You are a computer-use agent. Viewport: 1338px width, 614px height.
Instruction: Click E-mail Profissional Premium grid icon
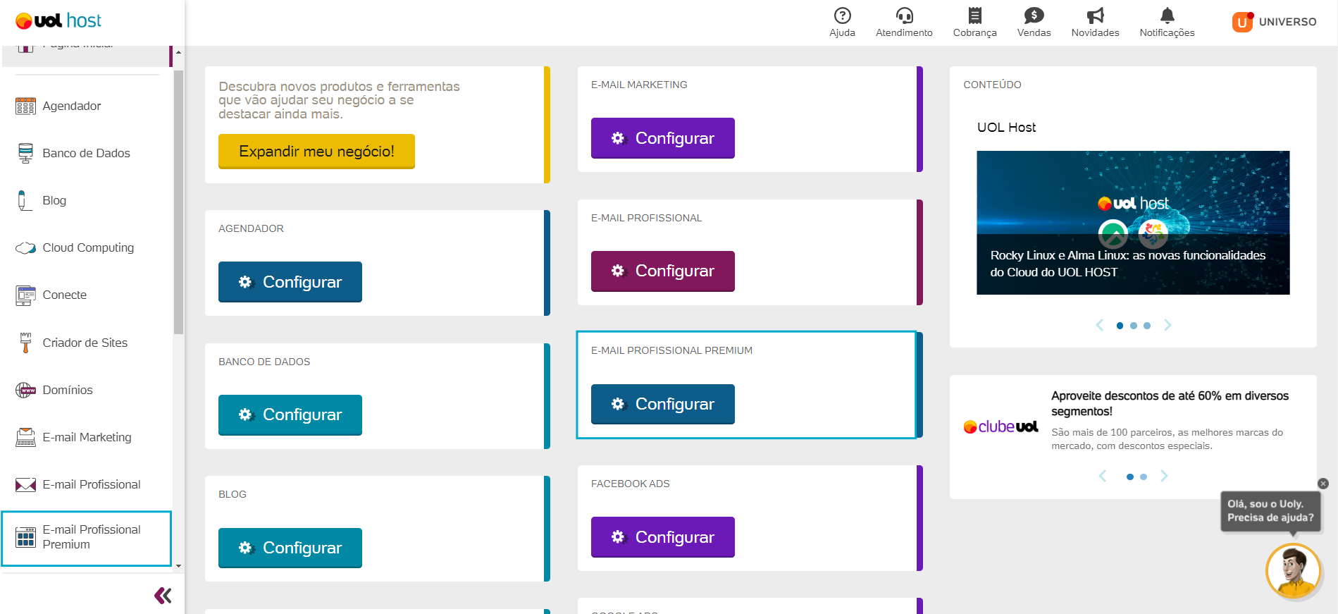tap(25, 537)
